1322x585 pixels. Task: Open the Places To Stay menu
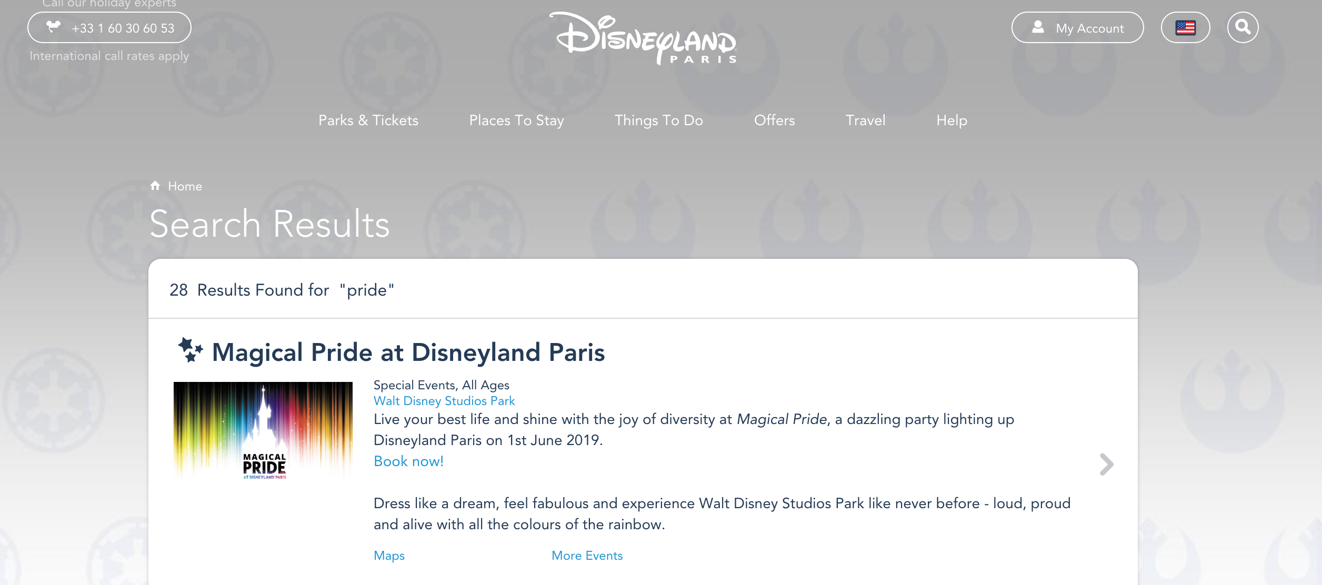[516, 120]
